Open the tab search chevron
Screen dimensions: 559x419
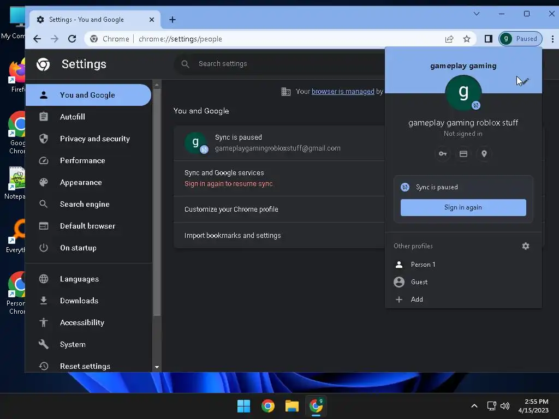point(476,14)
